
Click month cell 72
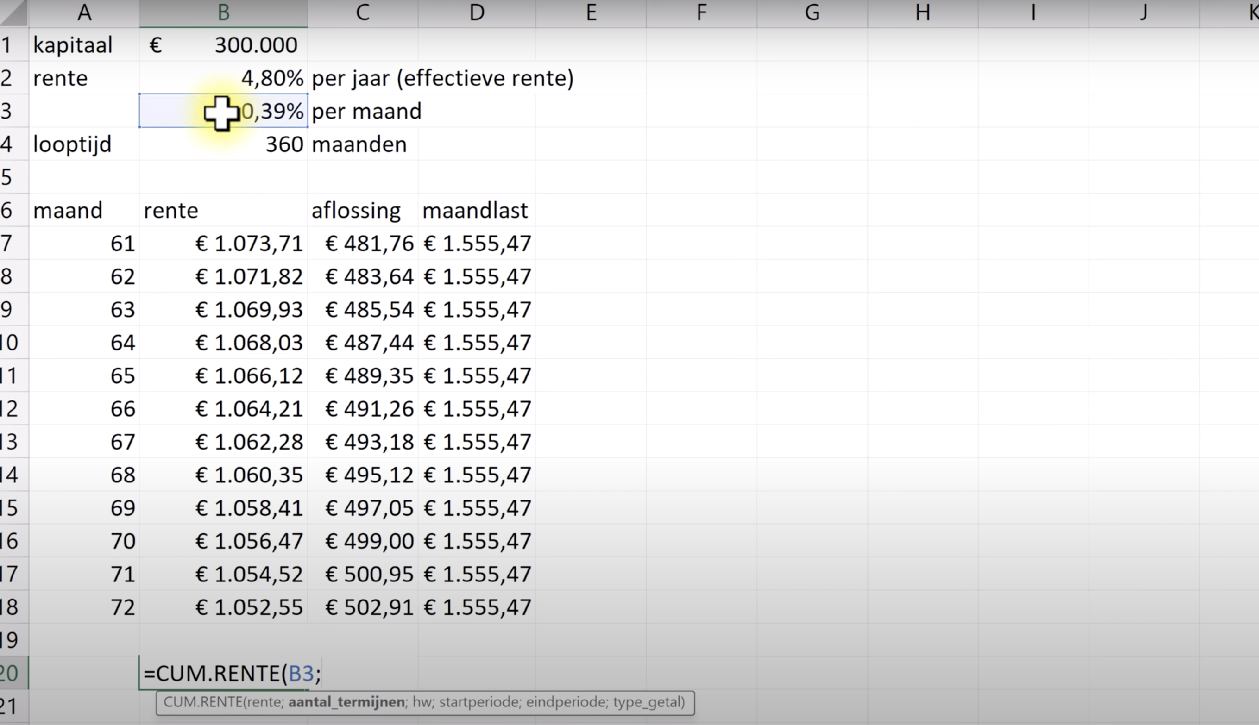click(x=84, y=606)
